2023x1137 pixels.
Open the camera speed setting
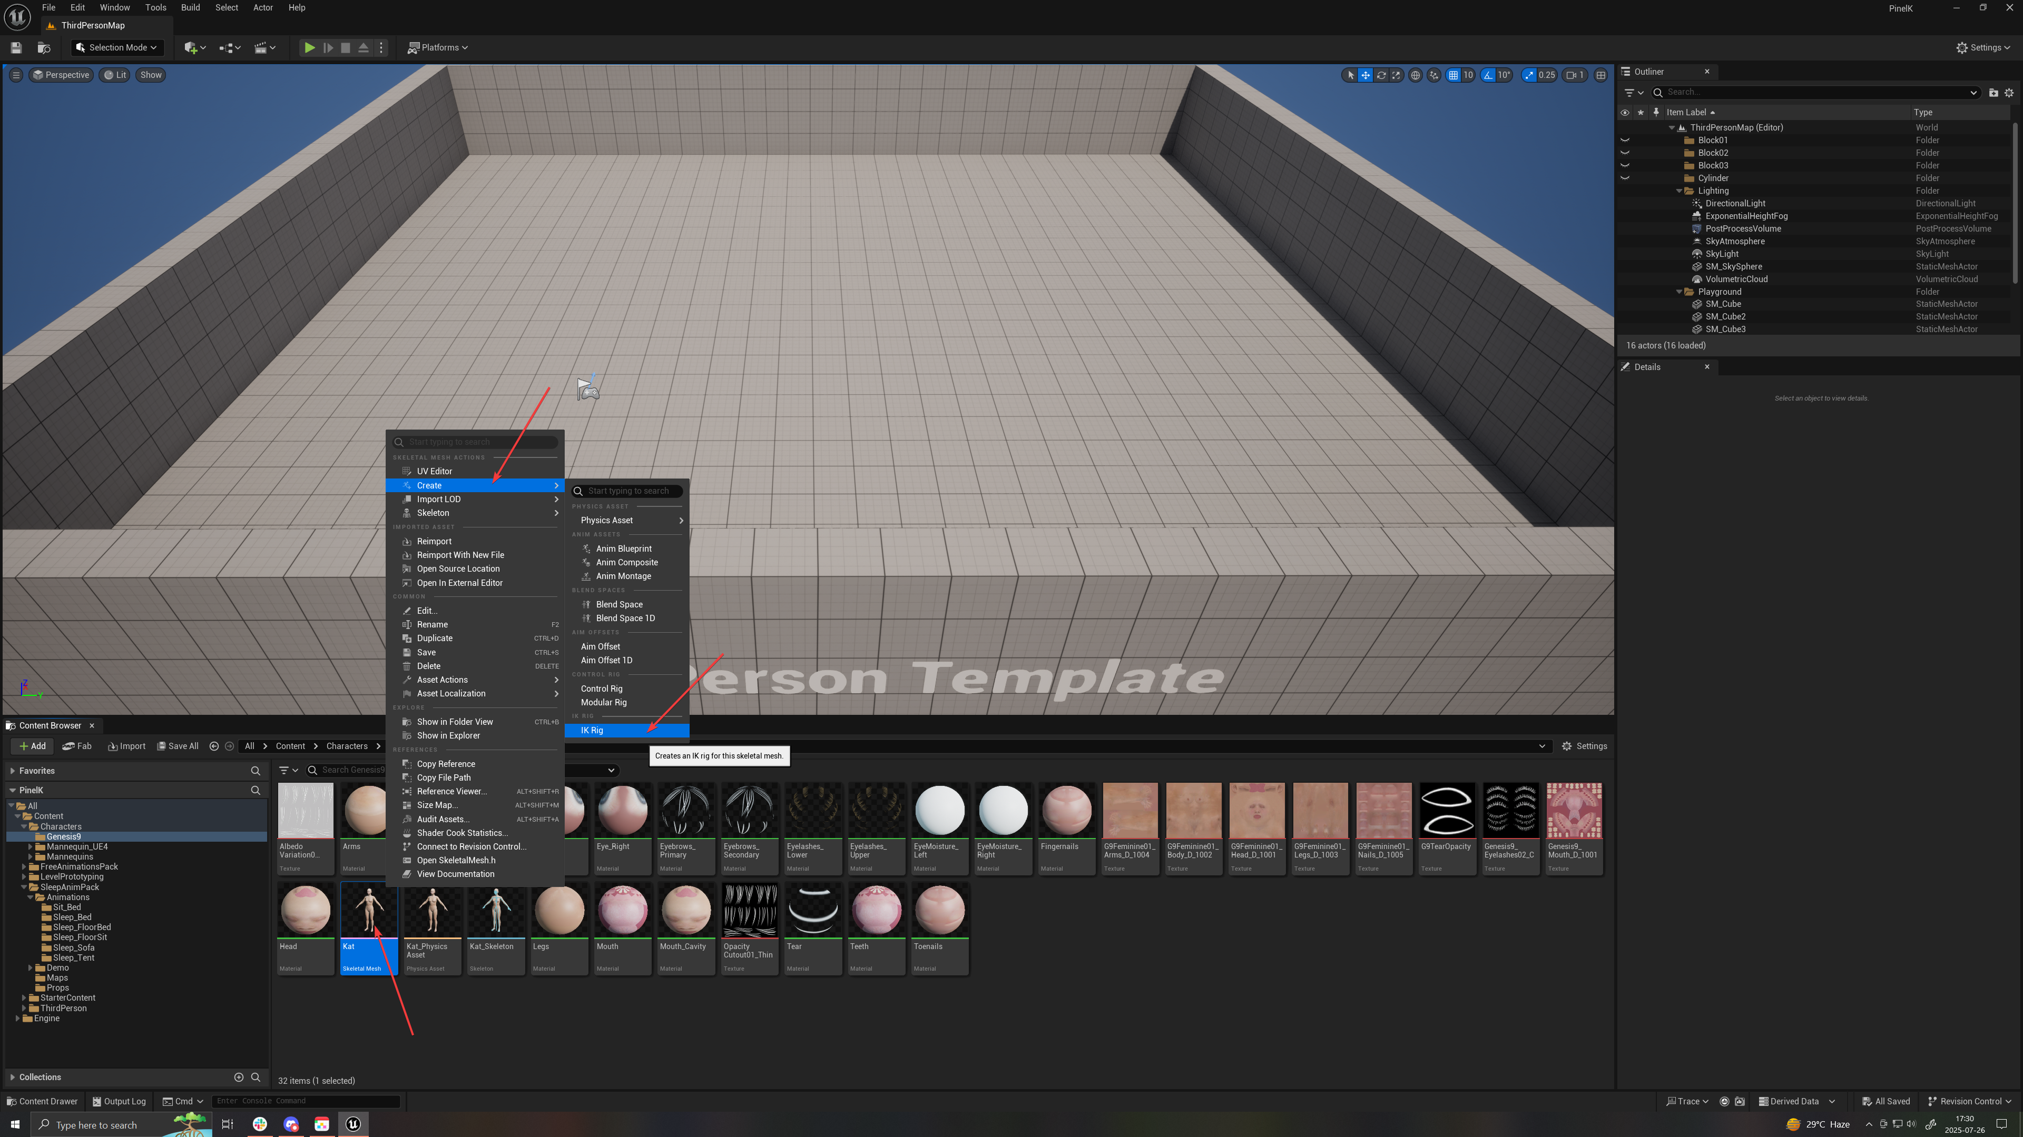pos(1575,75)
